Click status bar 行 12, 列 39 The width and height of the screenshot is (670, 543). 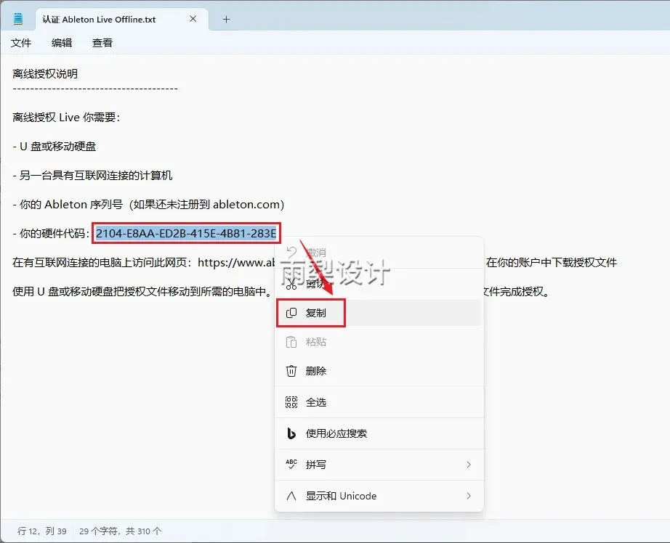pos(42,531)
